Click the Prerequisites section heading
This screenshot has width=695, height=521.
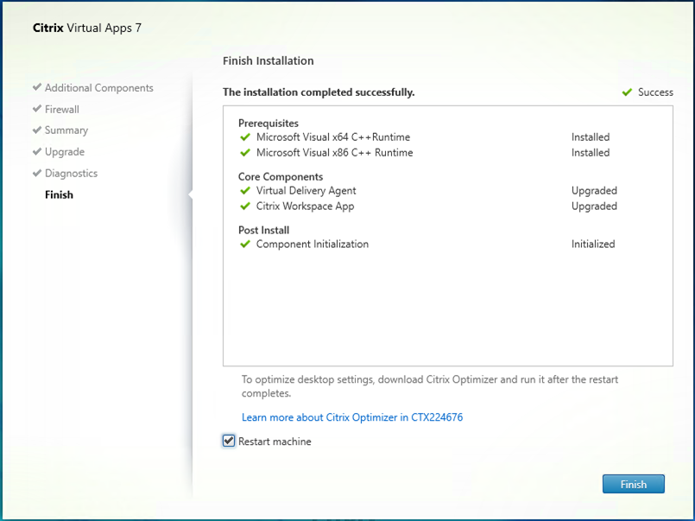[x=269, y=124]
